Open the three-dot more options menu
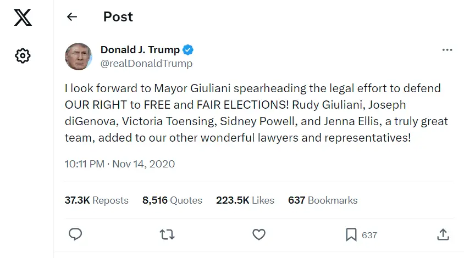The width and height of the screenshot is (464, 258). 447,50
